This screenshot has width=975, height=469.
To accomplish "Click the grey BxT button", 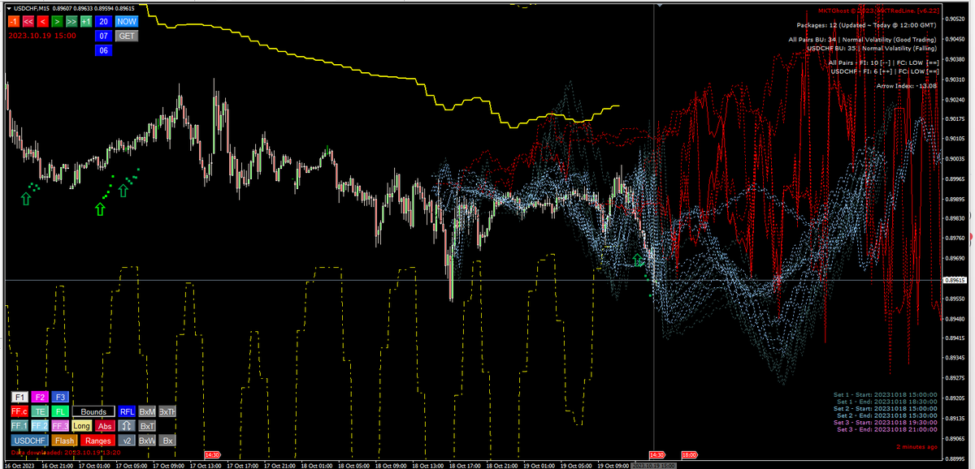I will (147, 426).
